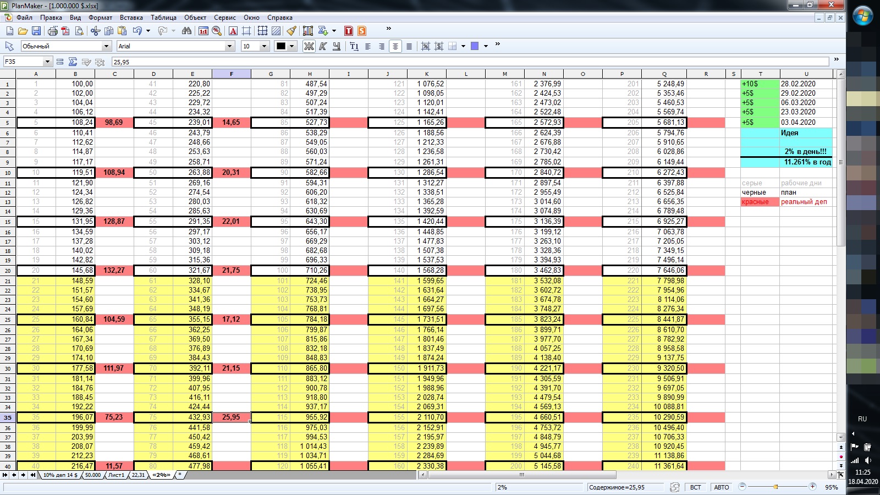Click the Cut scissors icon
This screenshot has height=495, width=880.
(95, 31)
